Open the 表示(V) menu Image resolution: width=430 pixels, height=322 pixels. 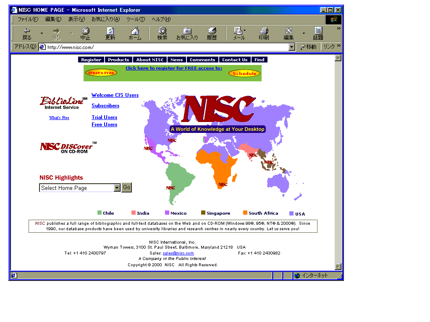76,19
